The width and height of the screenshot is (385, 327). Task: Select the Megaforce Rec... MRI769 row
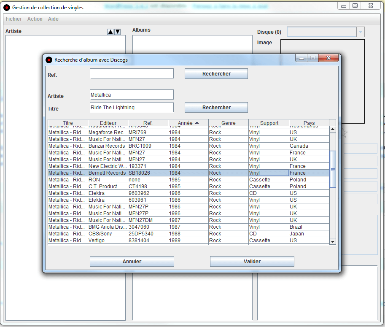(x=188, y=132)
